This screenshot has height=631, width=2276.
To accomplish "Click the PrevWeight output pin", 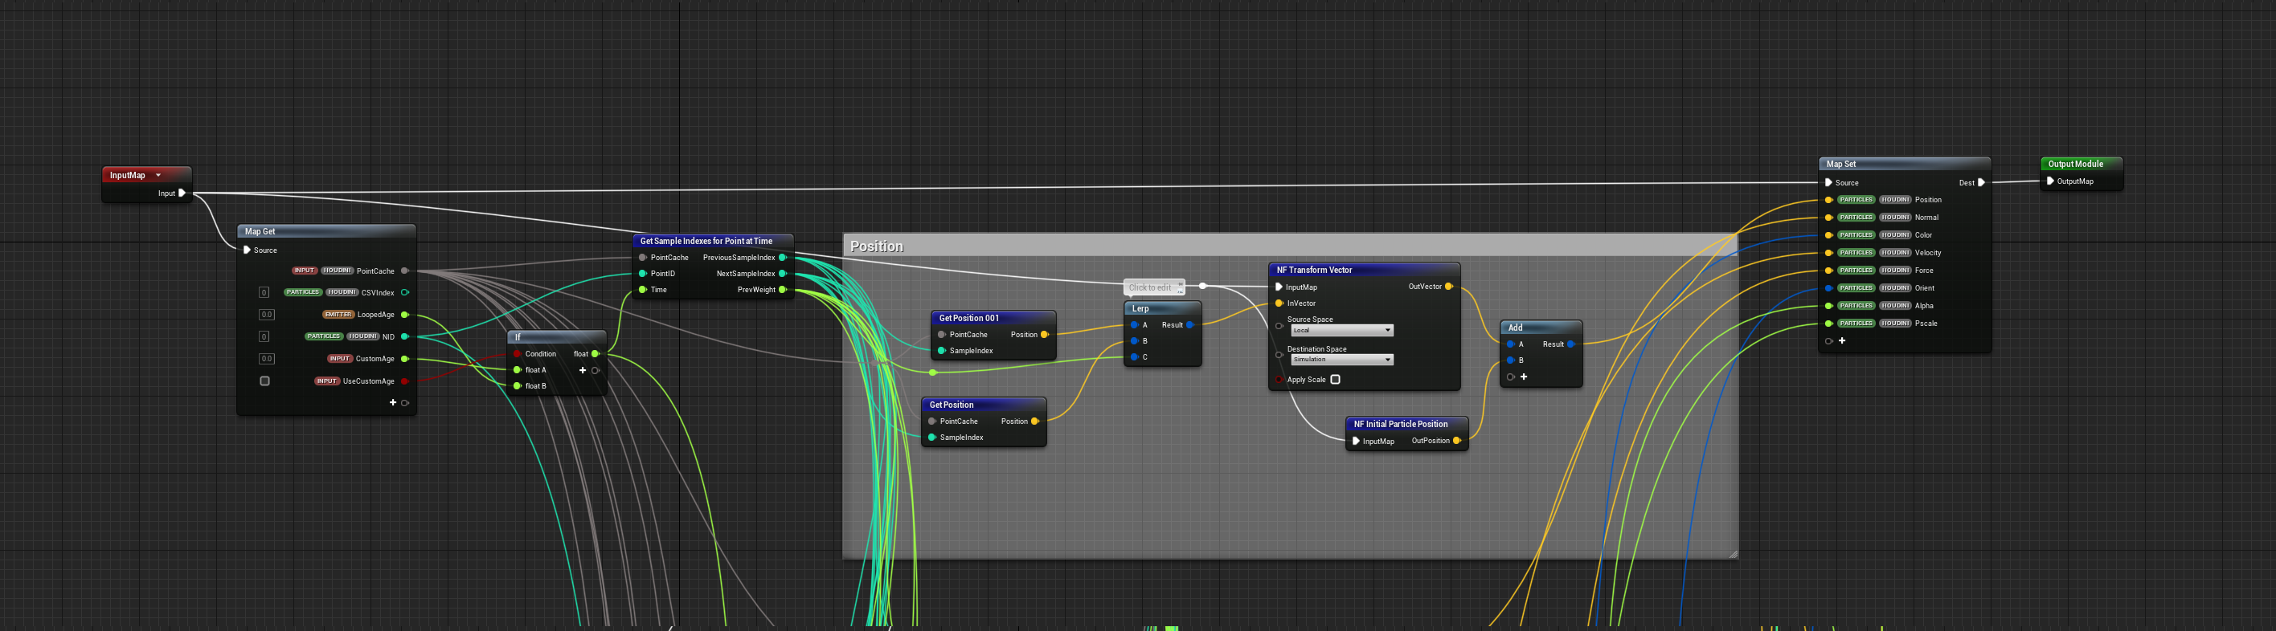I will click(x=782, y=290).
